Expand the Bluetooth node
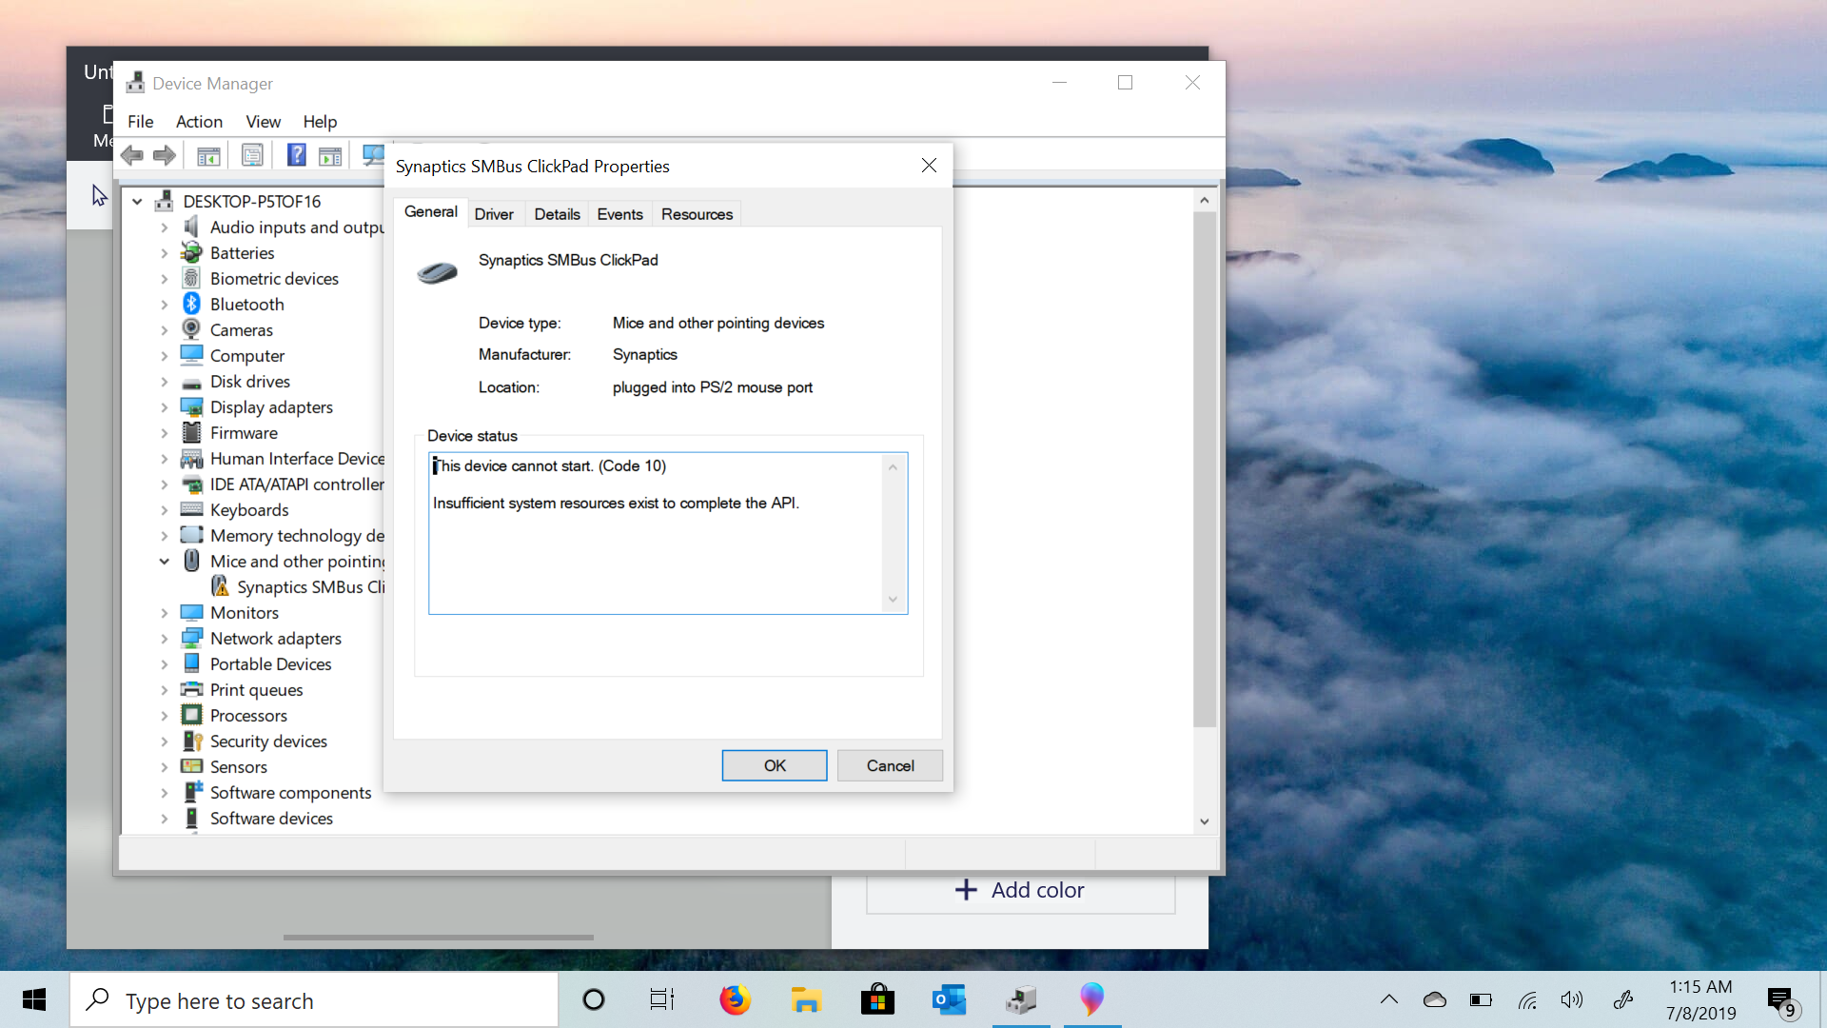The height and width of the screenshot is (1028, 1827). 164,305
